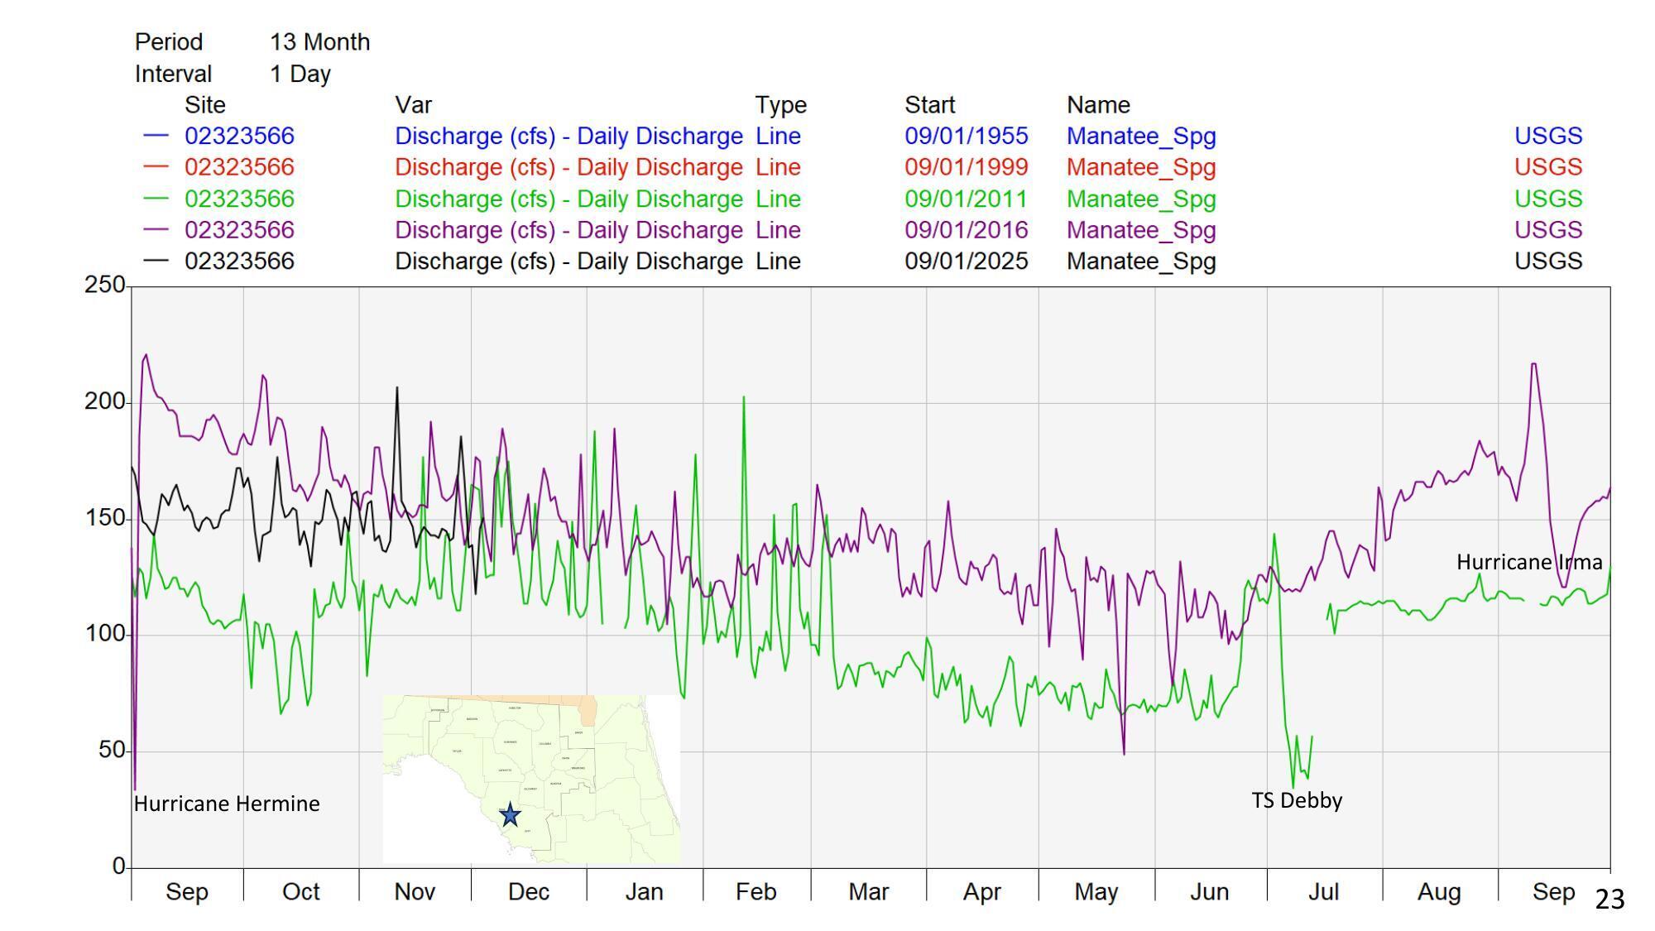The height and width of the screenshot is (931, 1655).
Task: Click the blue line marker for the 1955 series
Action: (x=157, y=137)
